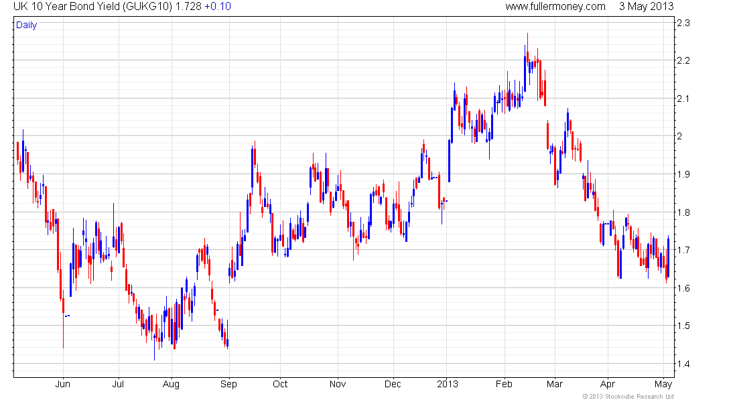Click the Sep x-axis label
Image resolution: width=737 pixels, height=402 pixels.
(x=229, y=385)
